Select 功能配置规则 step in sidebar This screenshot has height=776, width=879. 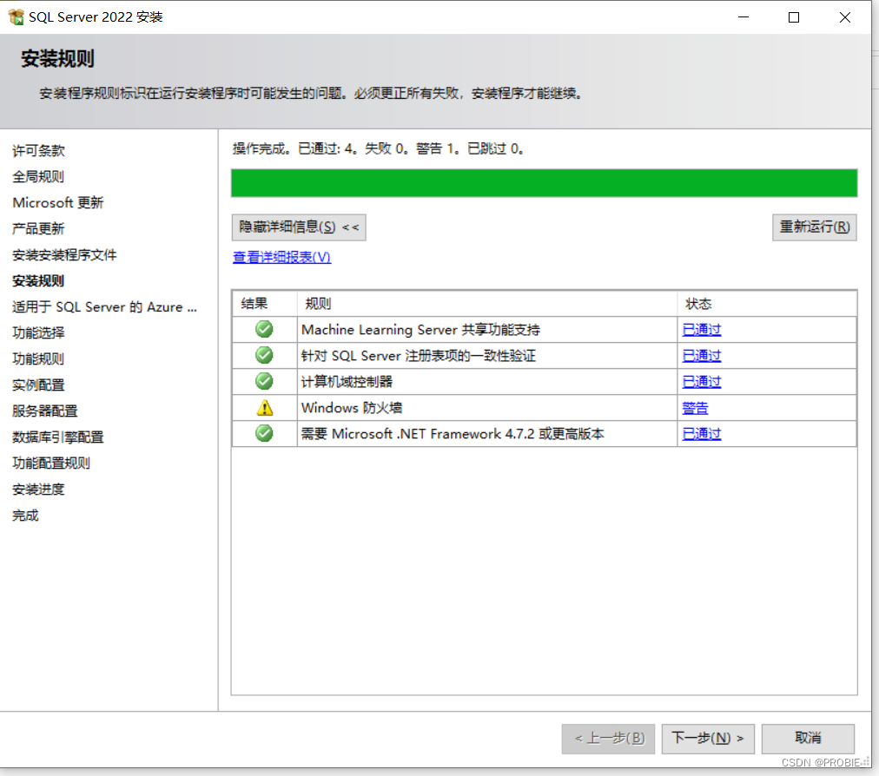pyautogui.click(x=51, y=464)
